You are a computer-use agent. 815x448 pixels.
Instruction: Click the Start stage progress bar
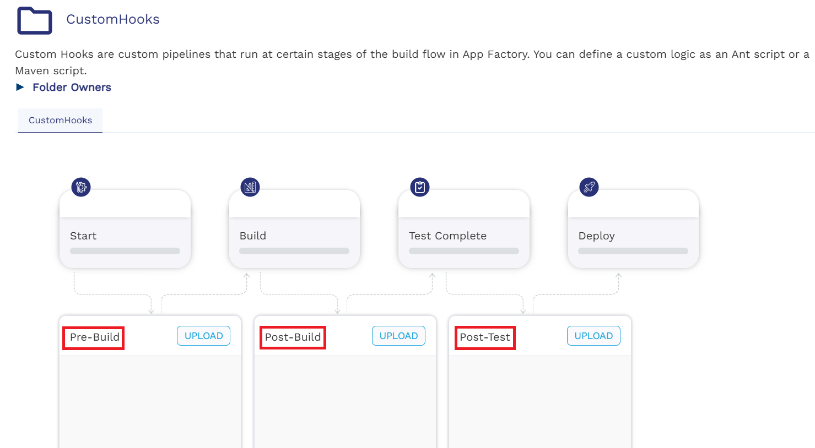[125, 251]
